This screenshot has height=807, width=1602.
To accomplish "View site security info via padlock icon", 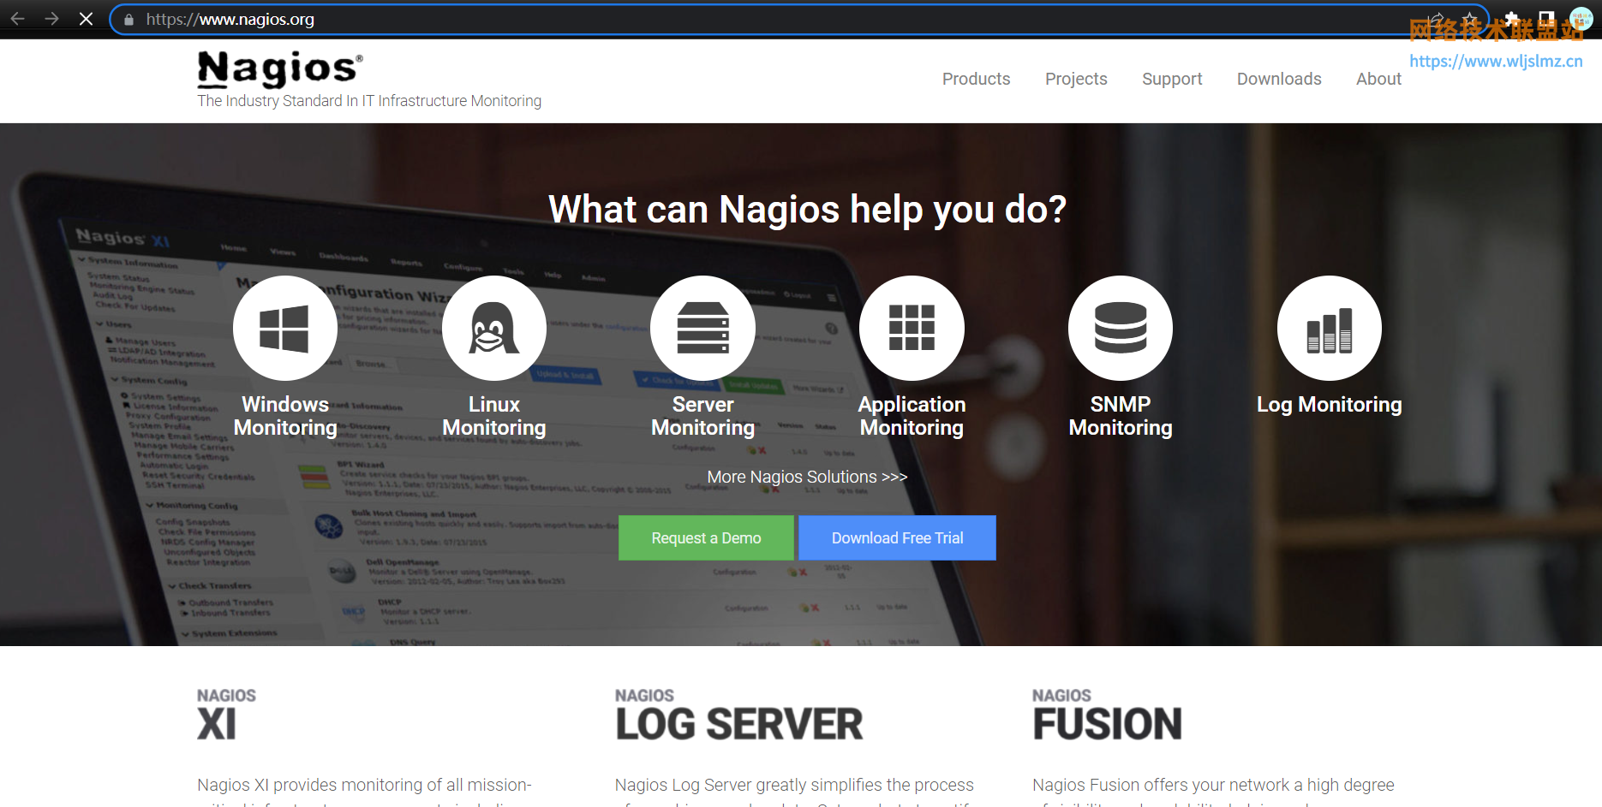I will (x=129, y=20).
